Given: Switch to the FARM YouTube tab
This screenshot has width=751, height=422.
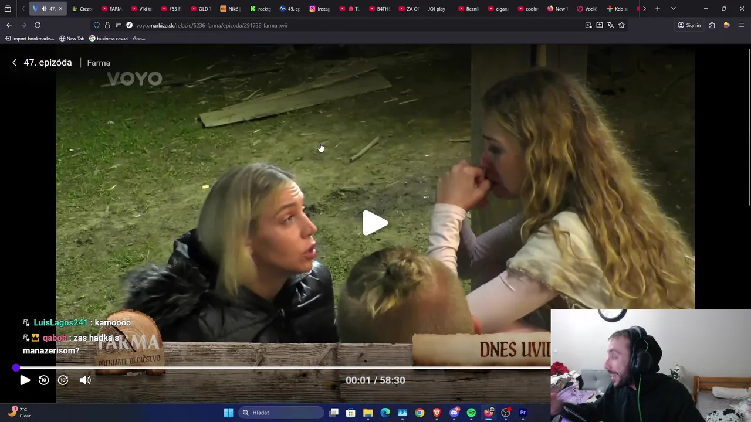Looking at the screenshot, I should [x=111, y=9].
